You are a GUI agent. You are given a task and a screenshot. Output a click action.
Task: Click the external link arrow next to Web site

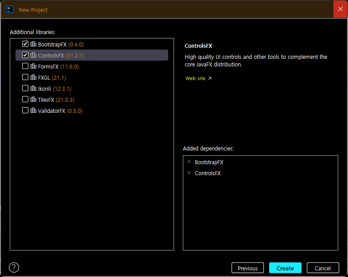tap(209, 78)
